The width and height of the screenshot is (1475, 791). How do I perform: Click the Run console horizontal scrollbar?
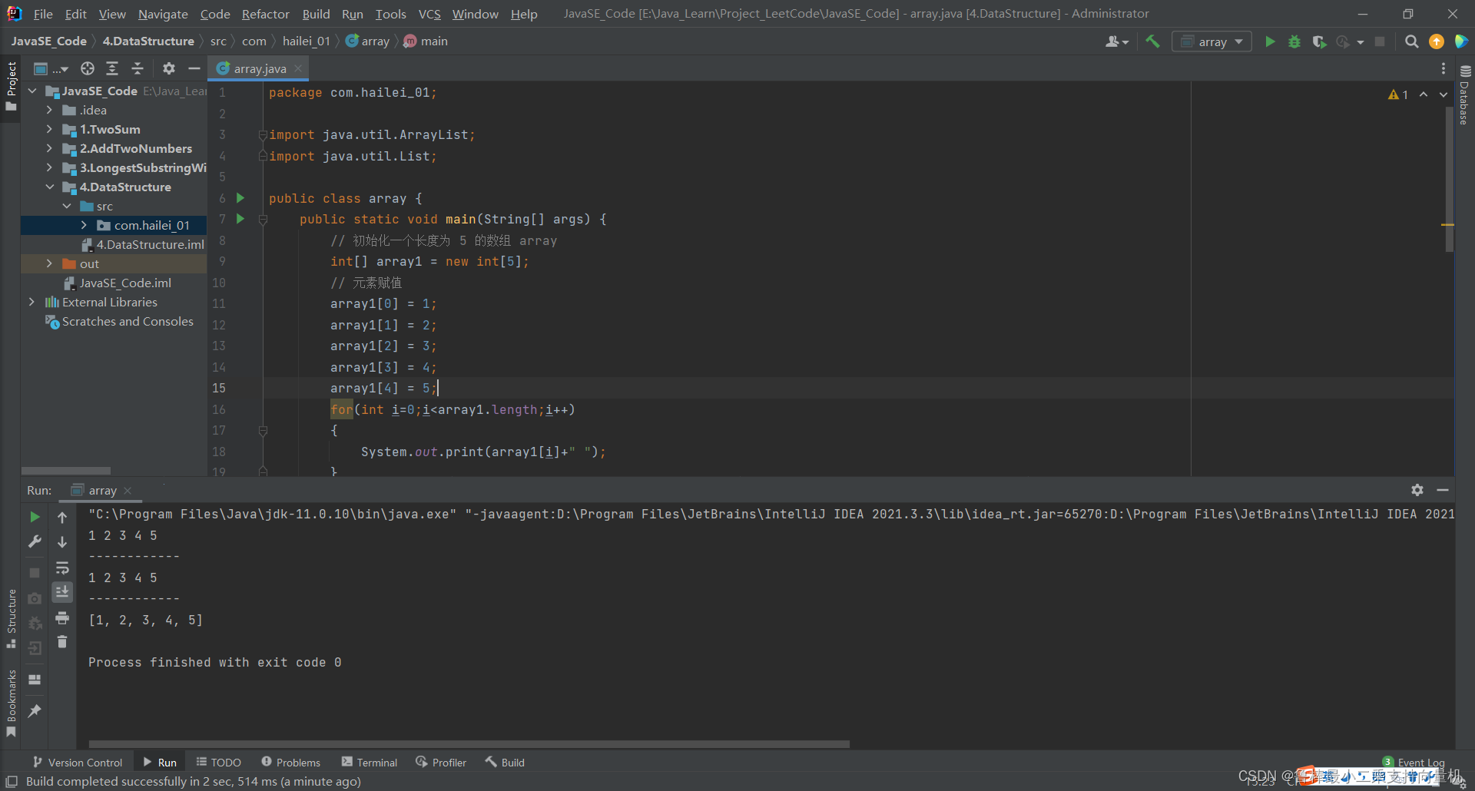469,744
